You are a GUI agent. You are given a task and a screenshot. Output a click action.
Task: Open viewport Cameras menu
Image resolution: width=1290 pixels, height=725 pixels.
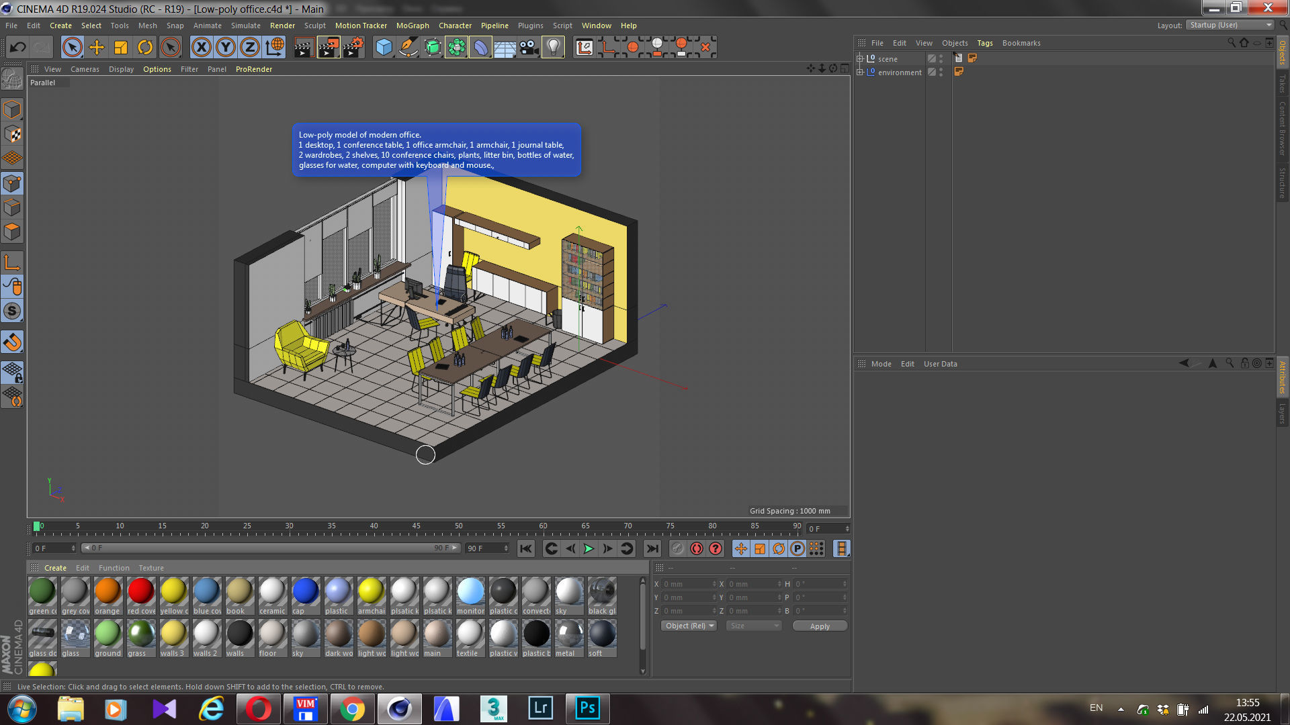tap(85, 69)
